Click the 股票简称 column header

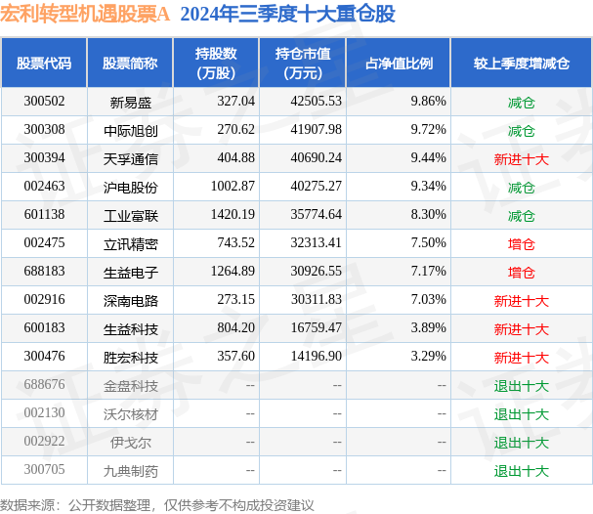(x=130, y=64)
